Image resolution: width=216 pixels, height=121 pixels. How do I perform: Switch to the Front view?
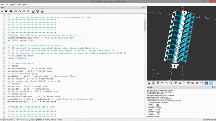click(193, 83)
